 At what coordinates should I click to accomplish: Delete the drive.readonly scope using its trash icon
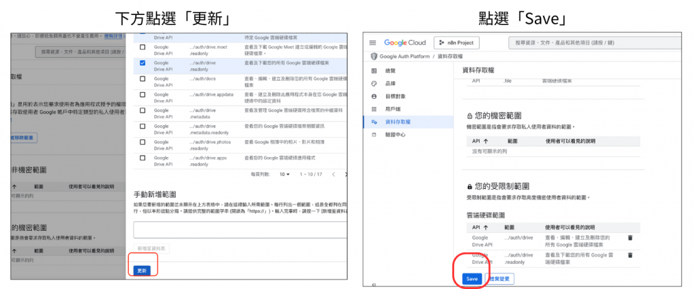click(x=631, y=255)
